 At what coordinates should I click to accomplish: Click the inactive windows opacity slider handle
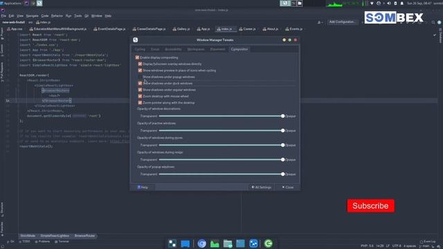pyautogui.click(x=283, y=131)
